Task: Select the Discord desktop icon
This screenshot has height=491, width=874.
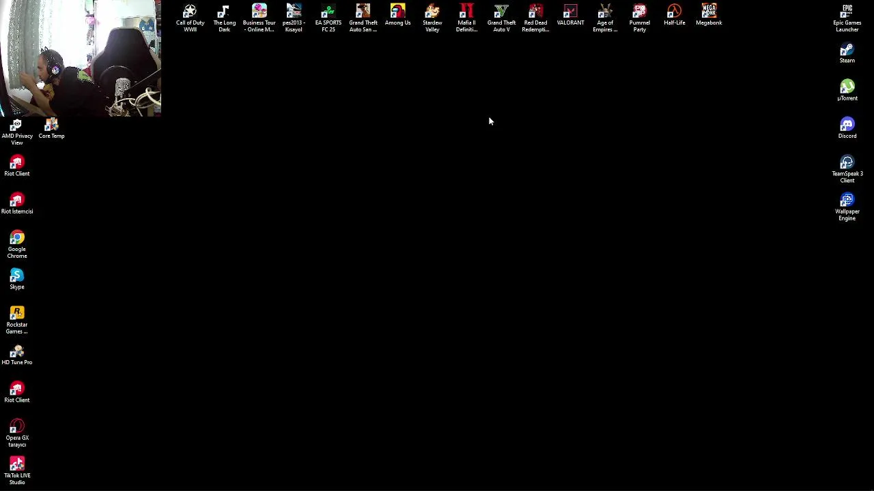Action: click(x=847, y=128)
